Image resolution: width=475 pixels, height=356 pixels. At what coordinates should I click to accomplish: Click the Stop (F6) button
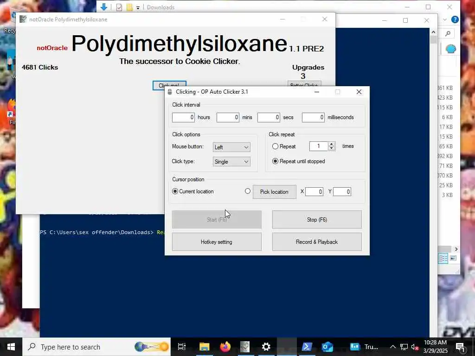[317, 219]
